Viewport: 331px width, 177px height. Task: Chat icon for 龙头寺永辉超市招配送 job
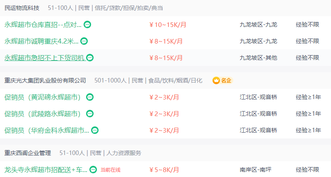(x=93, y=170)
